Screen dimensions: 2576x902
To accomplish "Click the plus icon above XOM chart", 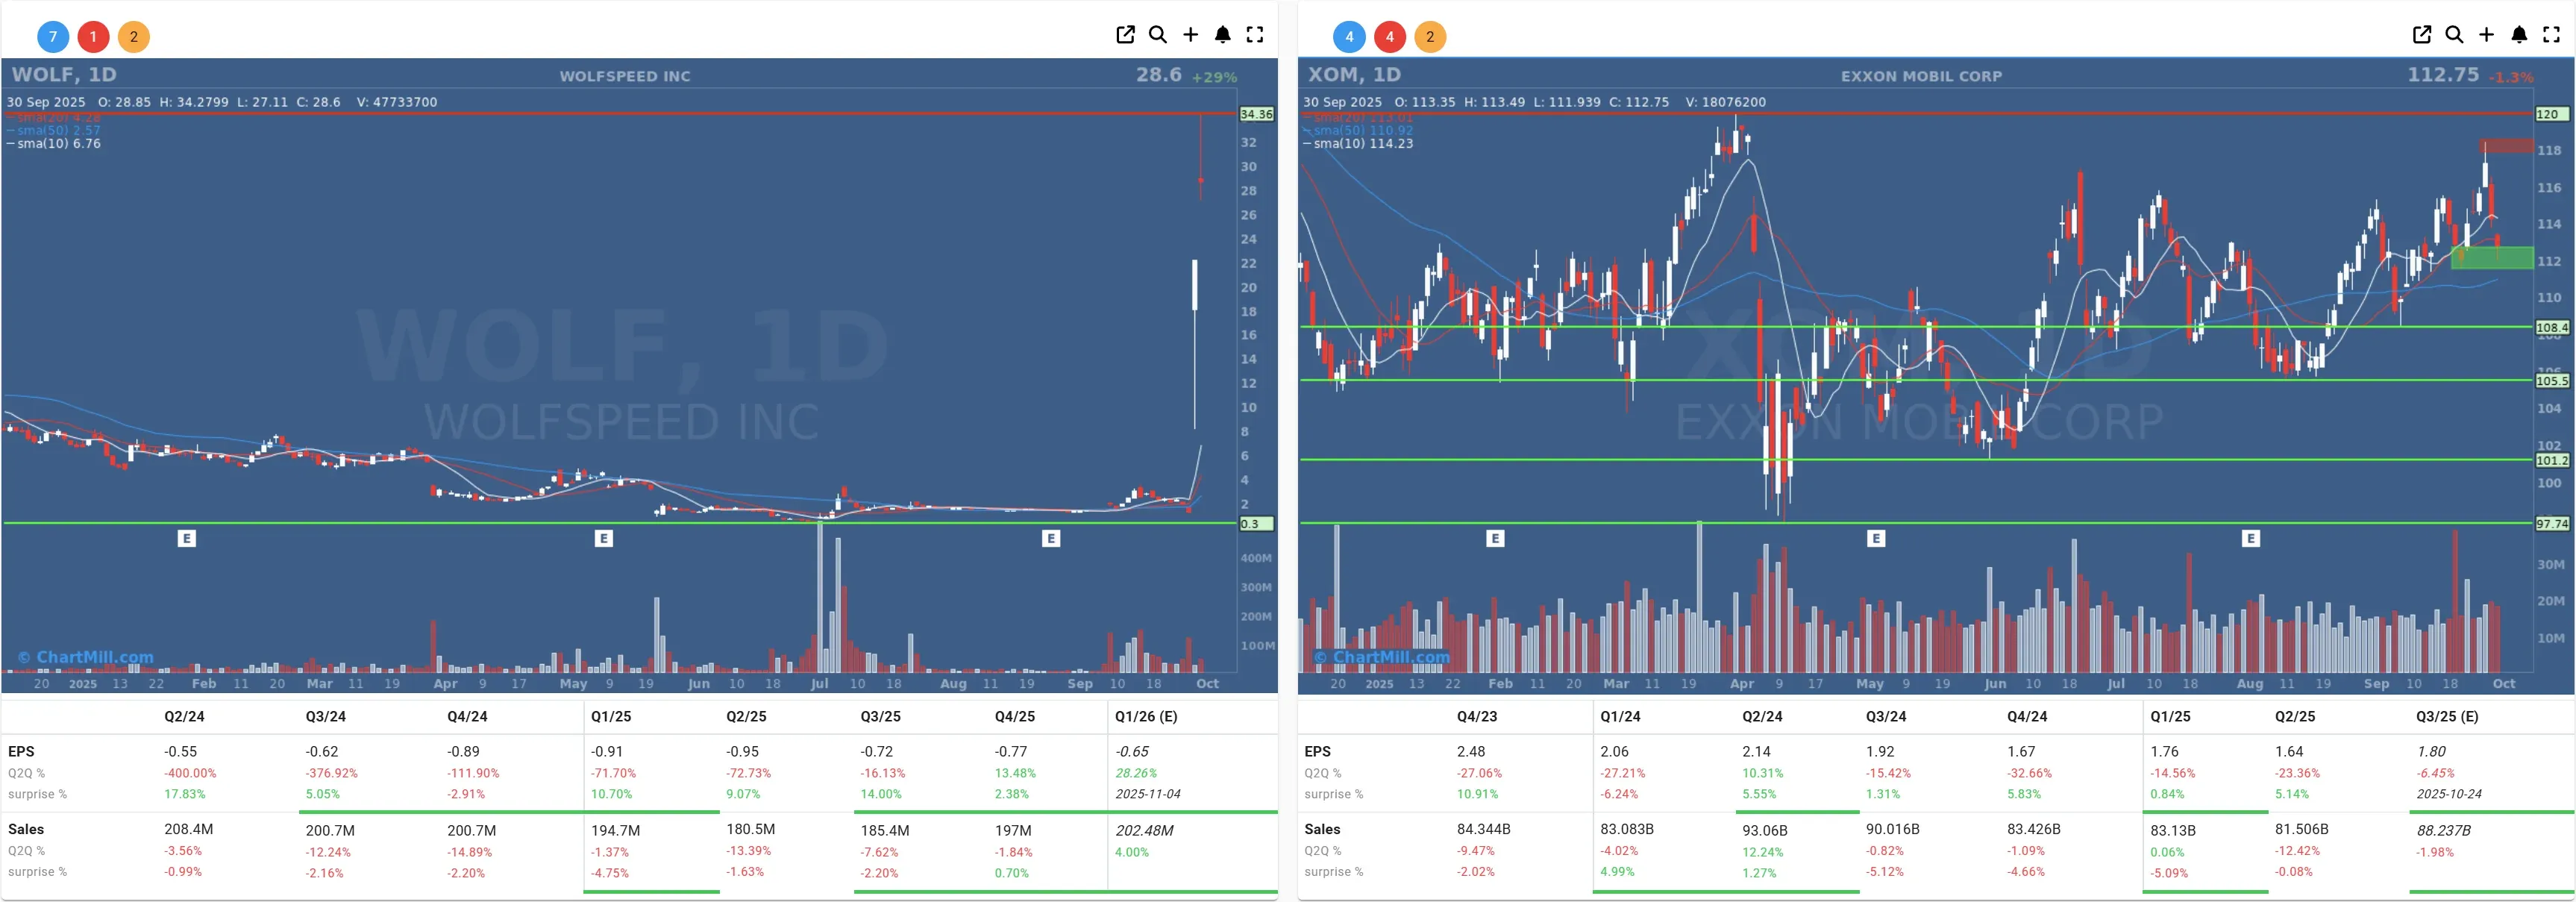I will [2486, 35].
